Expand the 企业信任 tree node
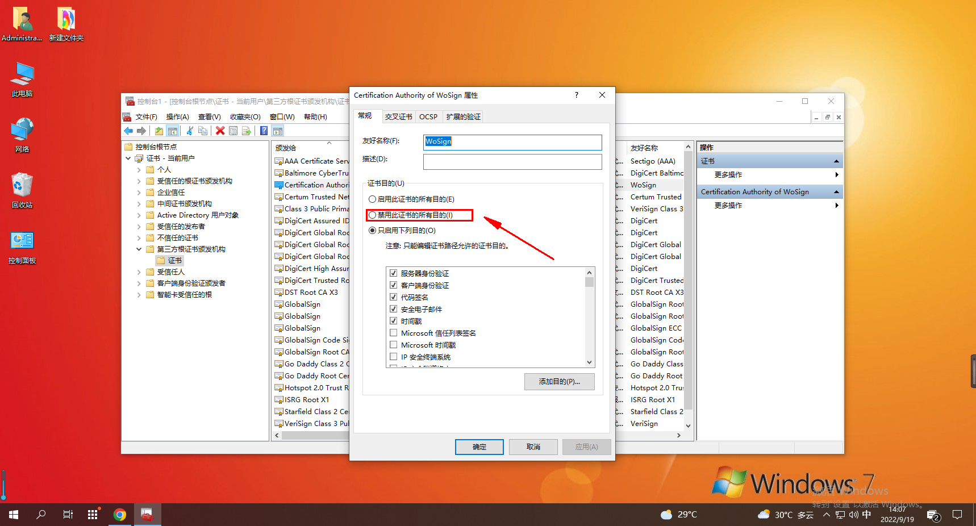Viewport: 976px width, 526px height. (x=139, y=193)
